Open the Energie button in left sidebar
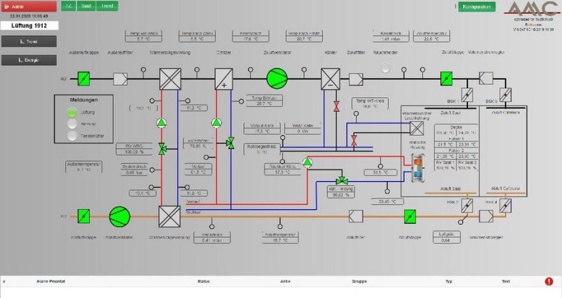The width and height of the screenshot is (562, 298). pos(28,60)
